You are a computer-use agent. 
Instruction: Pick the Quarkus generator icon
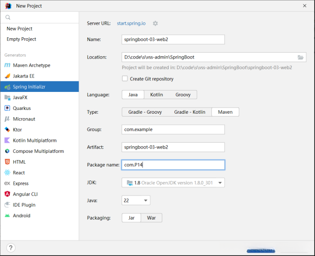(8, 108)
